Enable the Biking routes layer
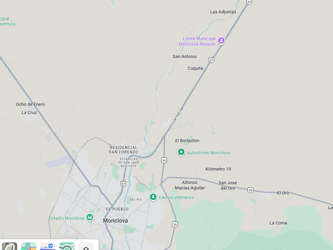333x250 pixels. tap(67, 246)
